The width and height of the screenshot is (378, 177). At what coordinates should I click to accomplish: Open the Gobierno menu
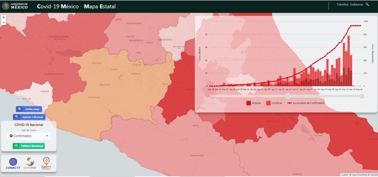coord(356,4)
